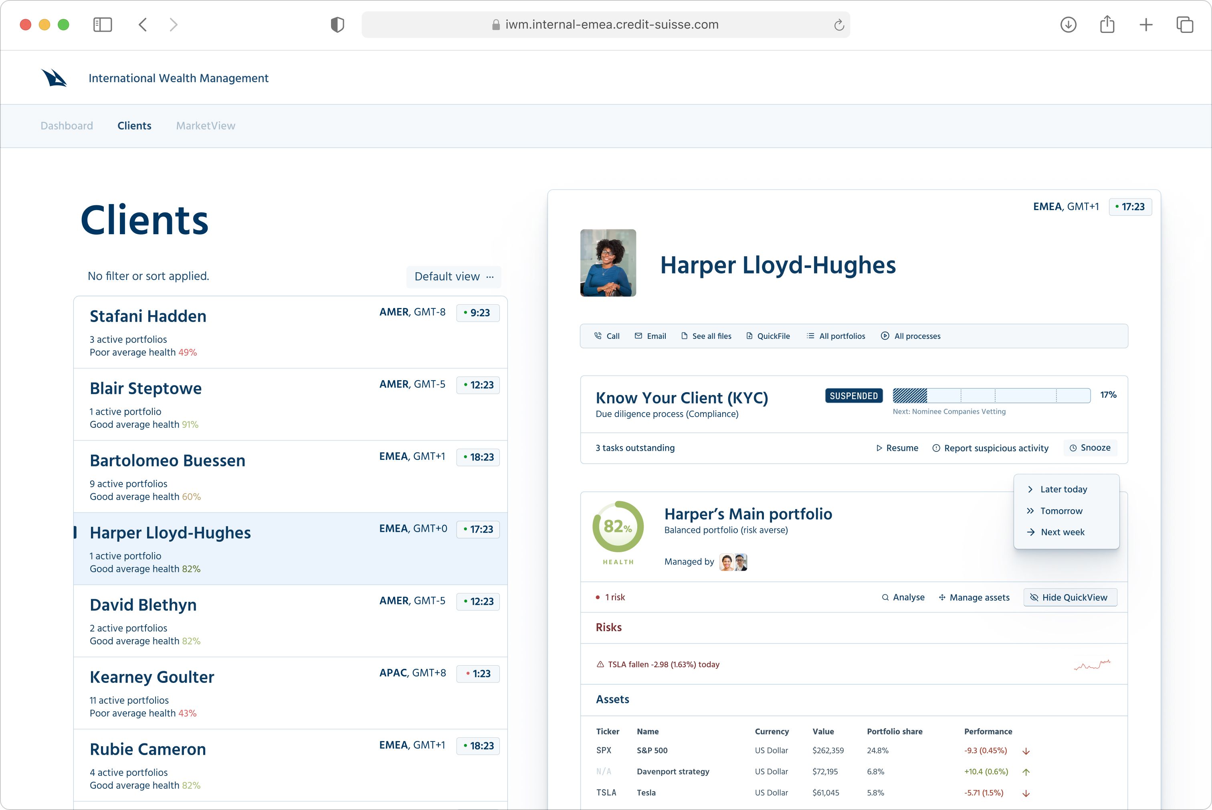The image size is (1212, 810).
Task: Click the Email envelope icon
Action: [638, 336]
